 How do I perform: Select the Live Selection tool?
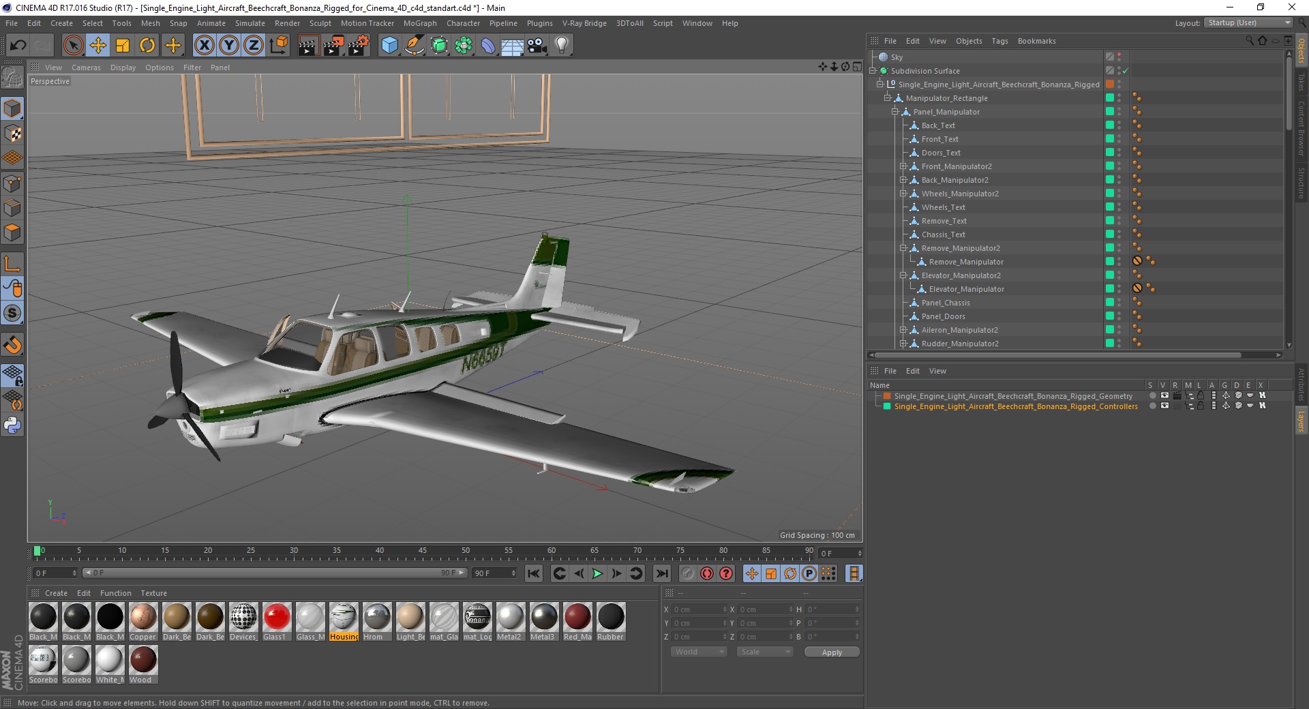(x=74, y=46)
